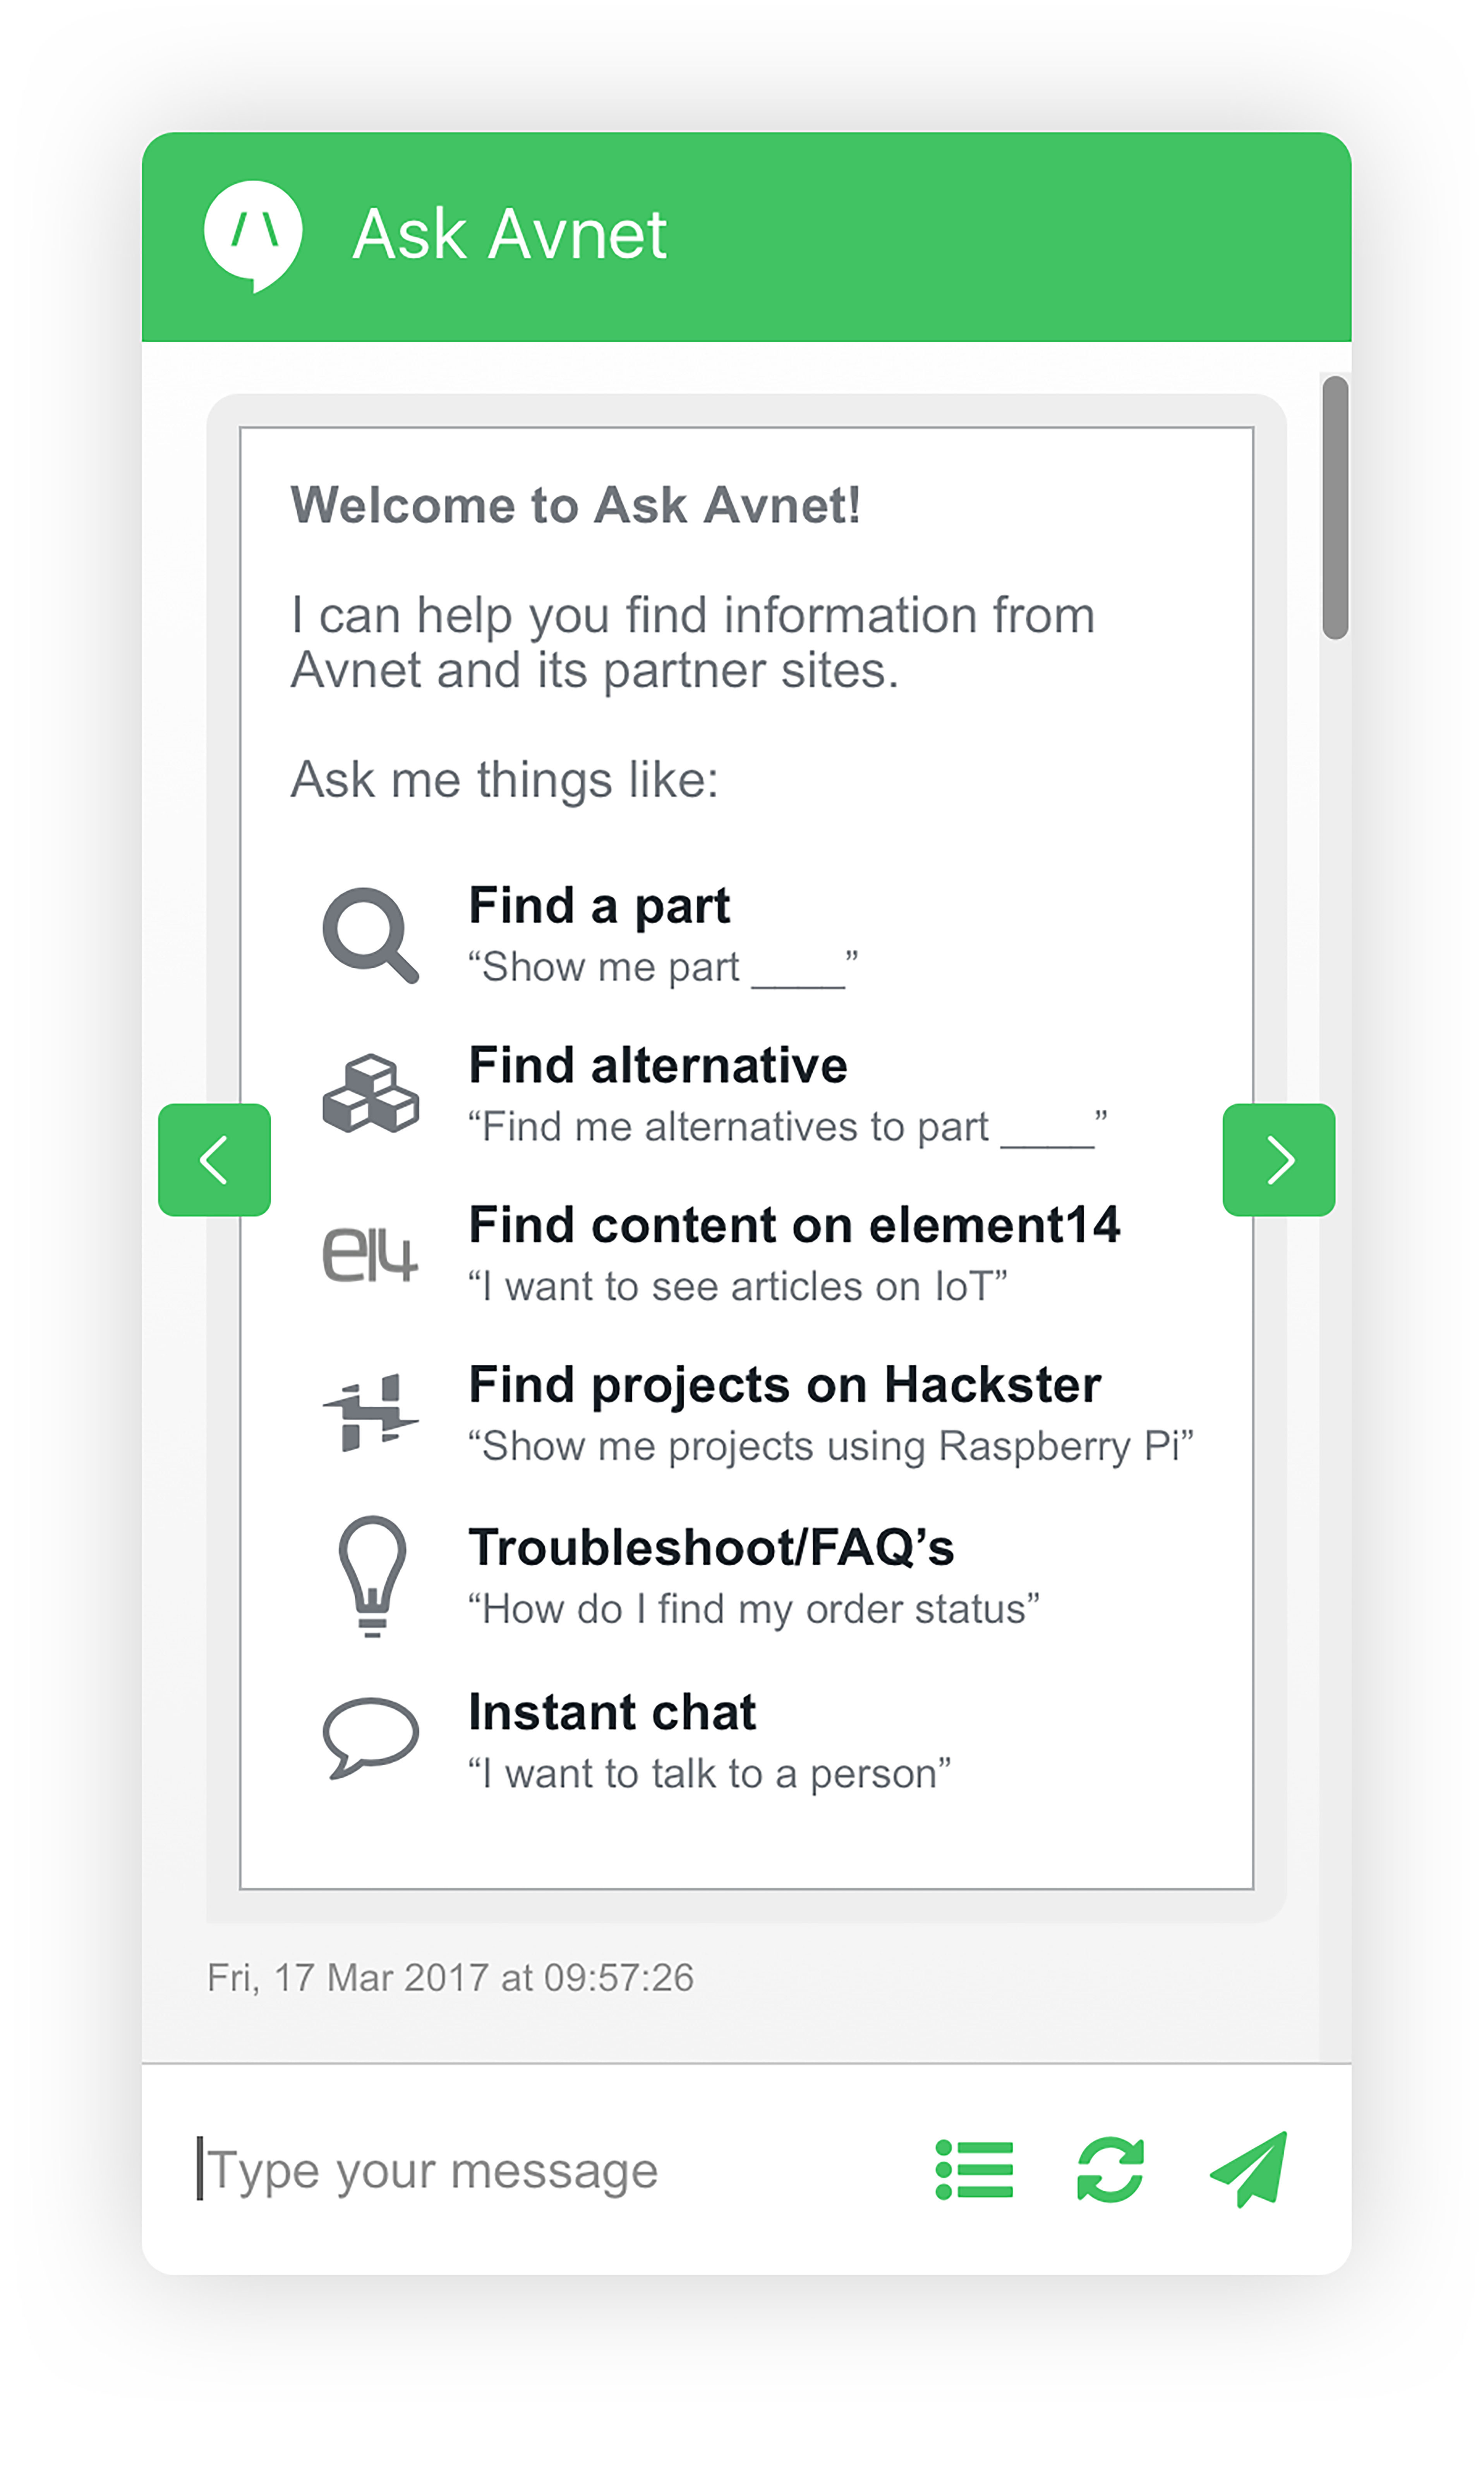The image size is (1484, 2475).
Task: Click the chat window scrollbar thumb
Action: (1334, 507)
